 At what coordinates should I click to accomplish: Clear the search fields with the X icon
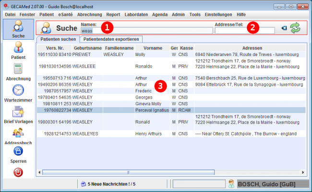tap(284, 29)
